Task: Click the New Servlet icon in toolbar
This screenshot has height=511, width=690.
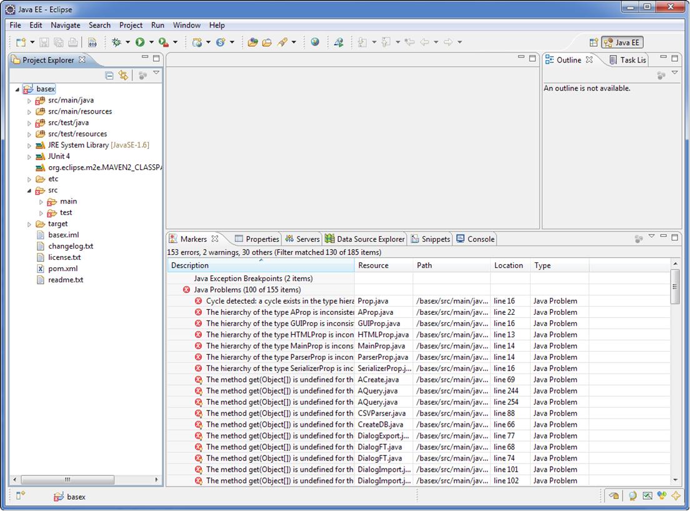Action: pos(221,42)
